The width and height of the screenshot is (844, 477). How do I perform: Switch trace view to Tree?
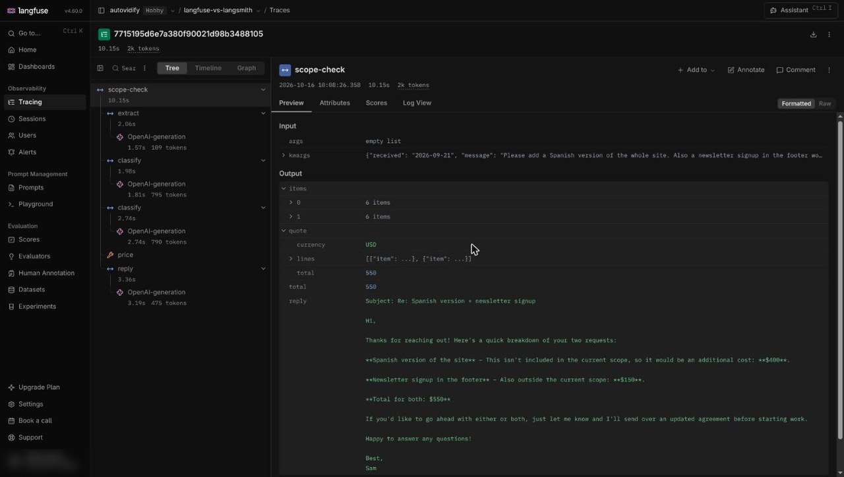[x=172, y=68]
